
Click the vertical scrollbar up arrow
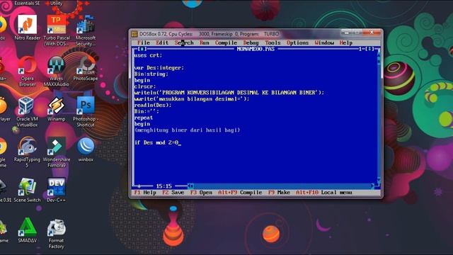click(379, 55)
